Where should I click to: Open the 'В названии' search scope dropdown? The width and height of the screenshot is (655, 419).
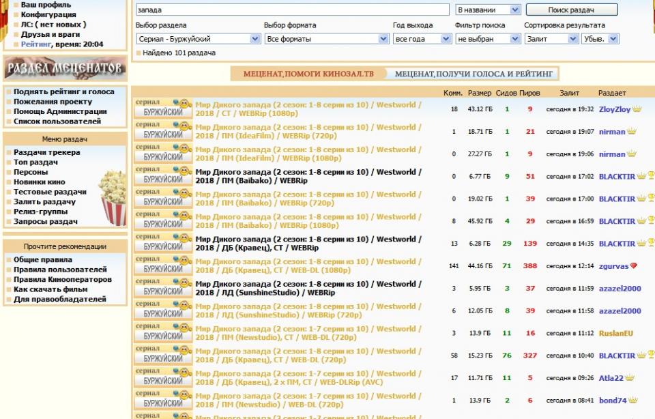pos(488,10)
